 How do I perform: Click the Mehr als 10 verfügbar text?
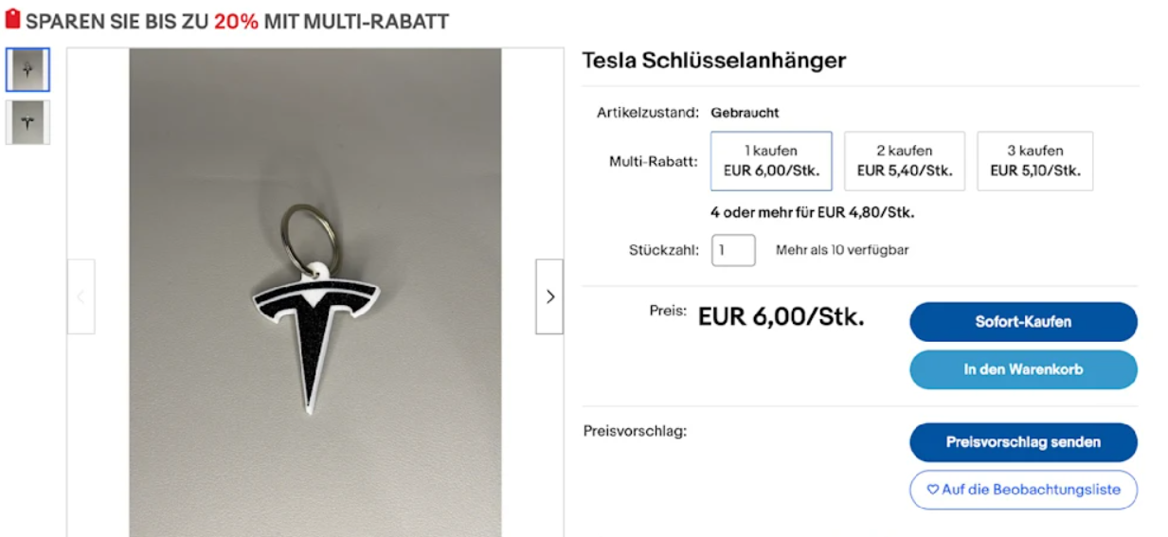click(x=842, y=250)
